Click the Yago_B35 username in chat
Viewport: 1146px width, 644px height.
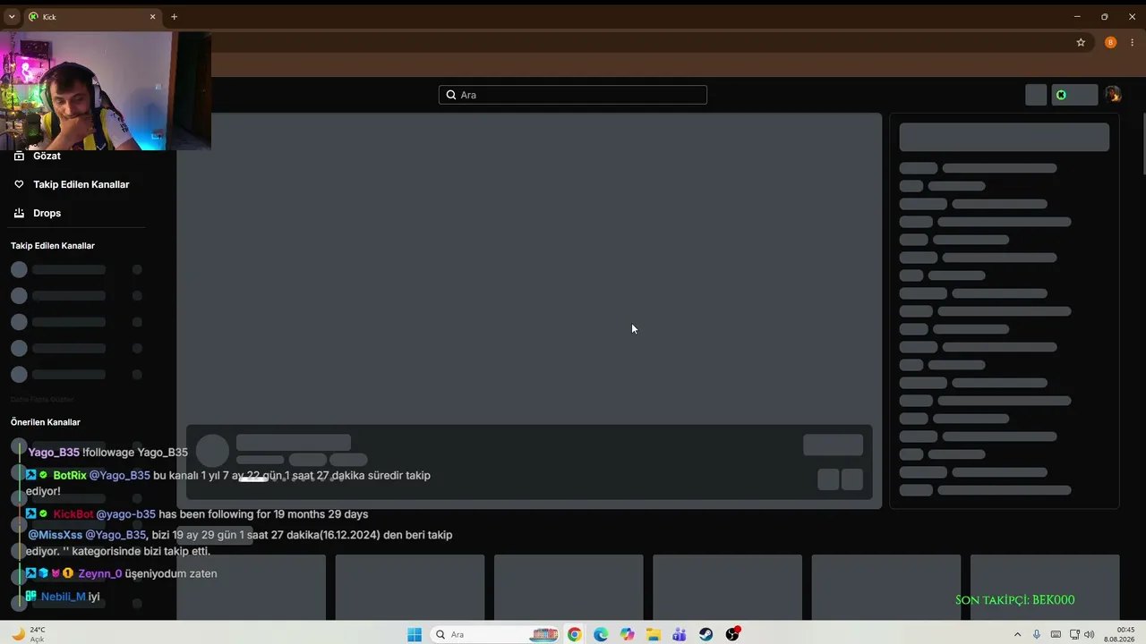pos(54,453)
